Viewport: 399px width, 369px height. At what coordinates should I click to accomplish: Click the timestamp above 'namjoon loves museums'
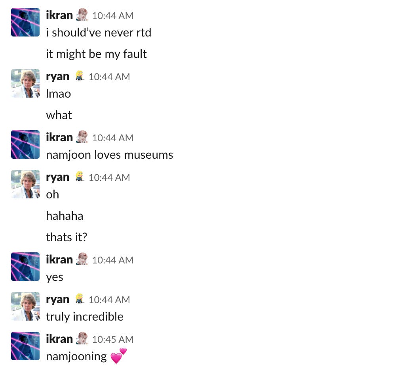(x=112, y=138)
